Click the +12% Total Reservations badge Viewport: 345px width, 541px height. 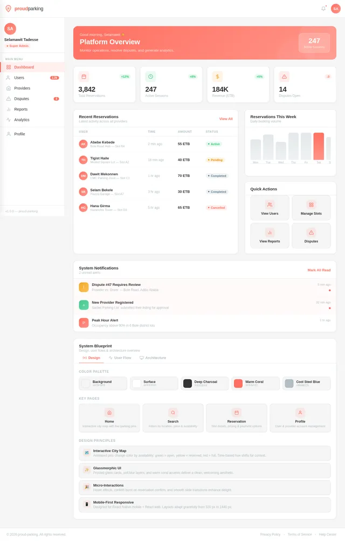click(x=125, y=77)
